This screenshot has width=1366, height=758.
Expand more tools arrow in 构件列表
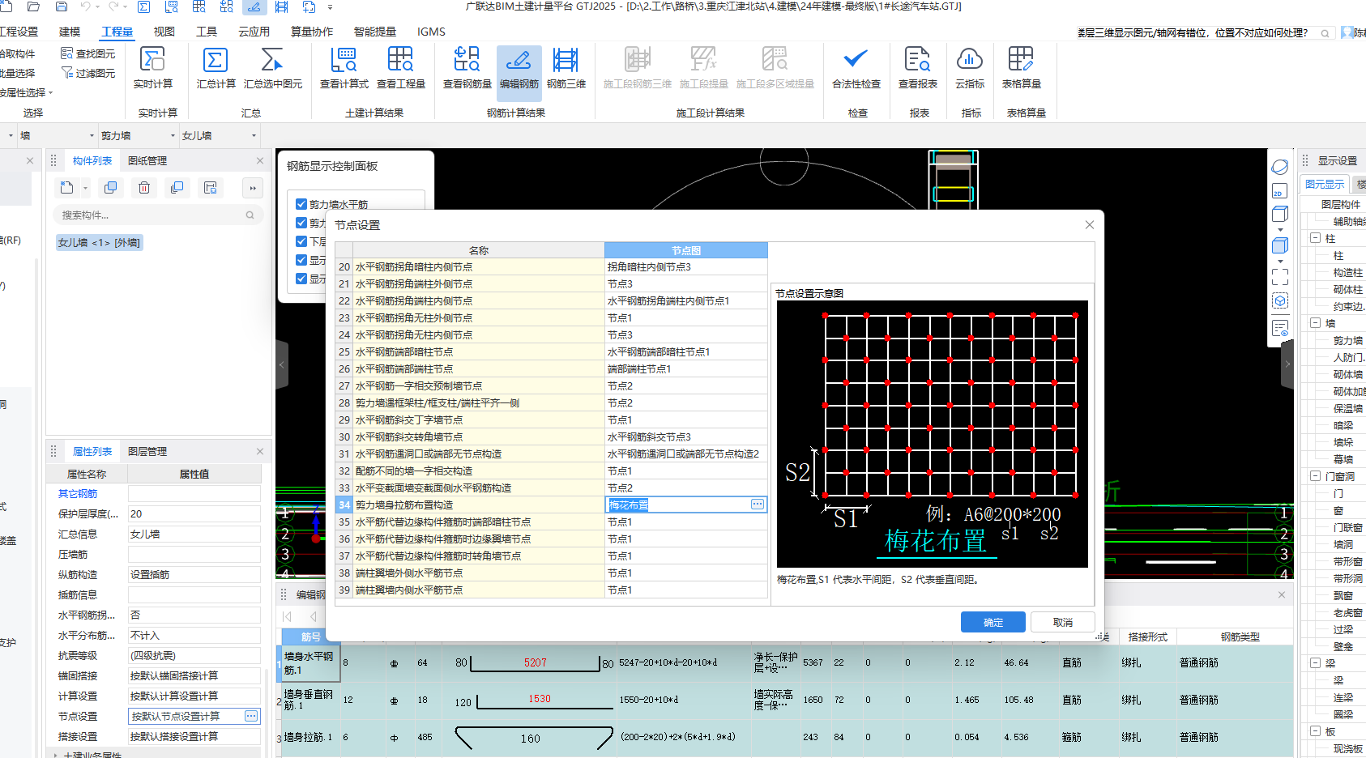click(253, 188)
